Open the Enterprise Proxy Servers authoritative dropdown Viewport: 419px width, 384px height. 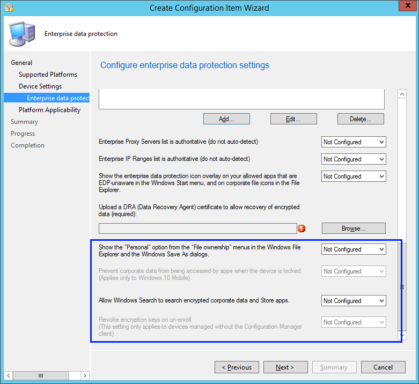point(354,142)
